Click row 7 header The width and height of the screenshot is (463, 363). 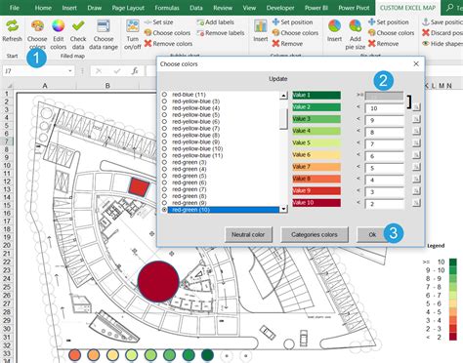click(7, 141)
